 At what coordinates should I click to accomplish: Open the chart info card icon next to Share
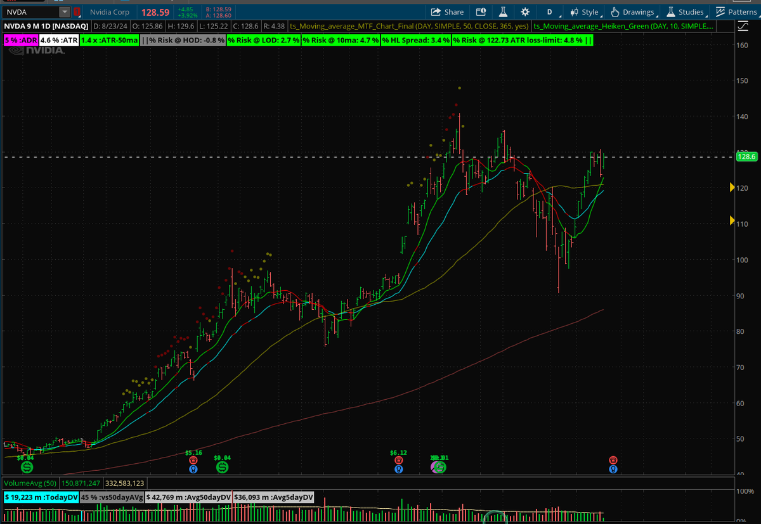point(481,12)
